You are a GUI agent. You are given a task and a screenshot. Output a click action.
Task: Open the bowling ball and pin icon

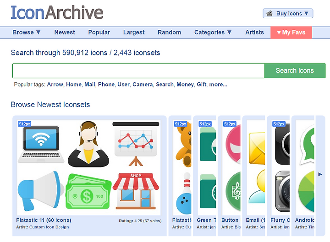click(183, 193)
